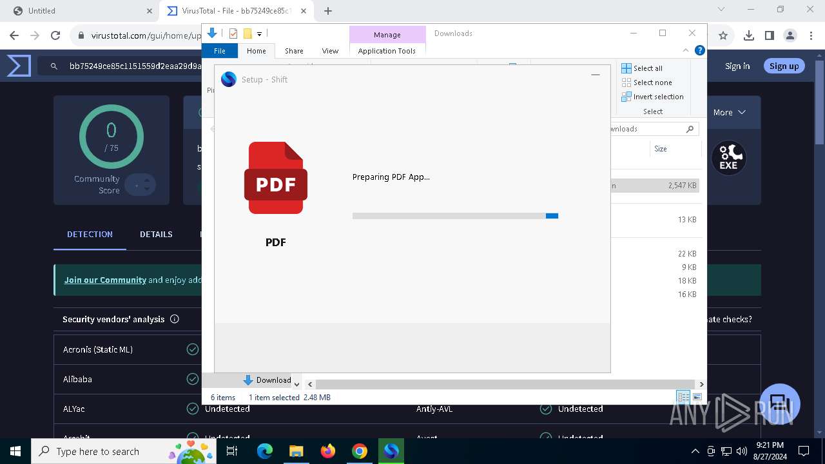The height and width of the screenshot is (464, 825).
Task: Open the DETAILS tab on VirusTotal
Action: pyautogui.click(x=156, y=234)
